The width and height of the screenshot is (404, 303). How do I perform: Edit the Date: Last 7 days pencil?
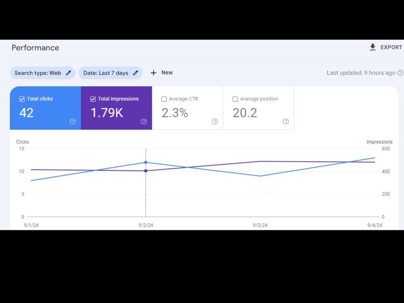(135, 73)
